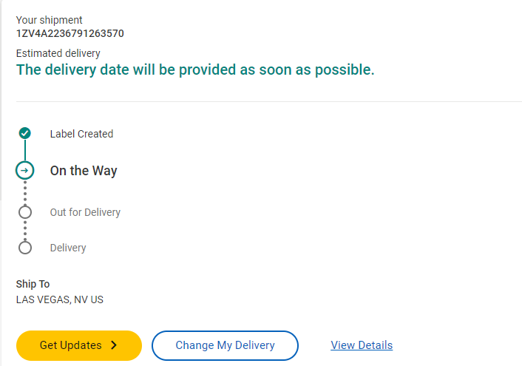The image size is (522, 366).
Task: Click the dotted line below On the Way
Action: tap(25, 192)
